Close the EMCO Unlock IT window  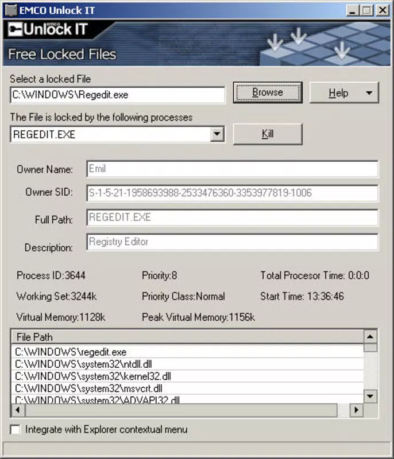(383, 10)
